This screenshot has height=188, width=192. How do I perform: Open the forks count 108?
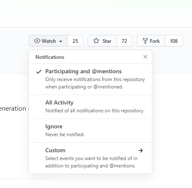click(174, 41)
